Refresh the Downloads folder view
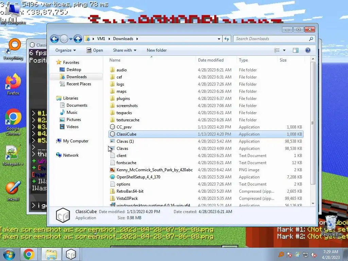The height and width of the screenshot is (261, 348). coord(227,39)
